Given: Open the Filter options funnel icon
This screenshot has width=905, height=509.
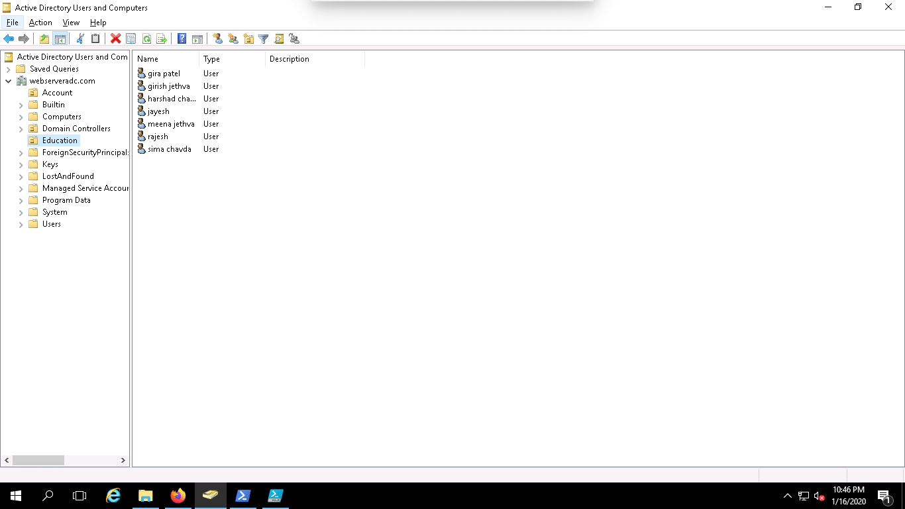Looking at the screenshot, I should click(263, 39).
